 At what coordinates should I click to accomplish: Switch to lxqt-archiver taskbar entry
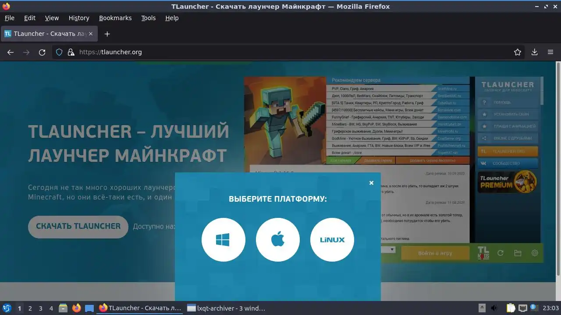226,308
